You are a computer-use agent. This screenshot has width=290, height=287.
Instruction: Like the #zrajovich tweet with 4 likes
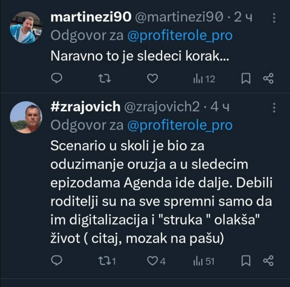point(156,261)
